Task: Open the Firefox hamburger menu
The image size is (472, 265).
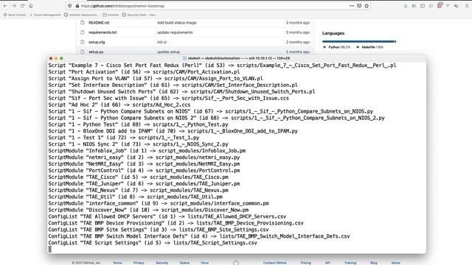Action: pyautogui.click(x=467, y=6)
